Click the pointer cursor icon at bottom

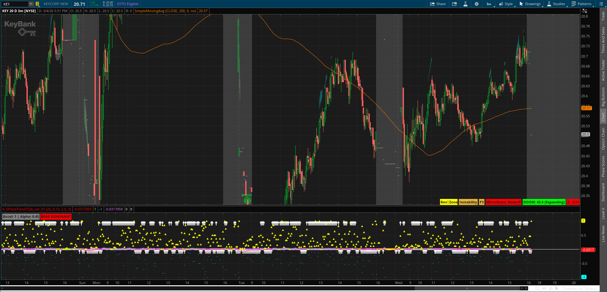(x=557, y=288)
